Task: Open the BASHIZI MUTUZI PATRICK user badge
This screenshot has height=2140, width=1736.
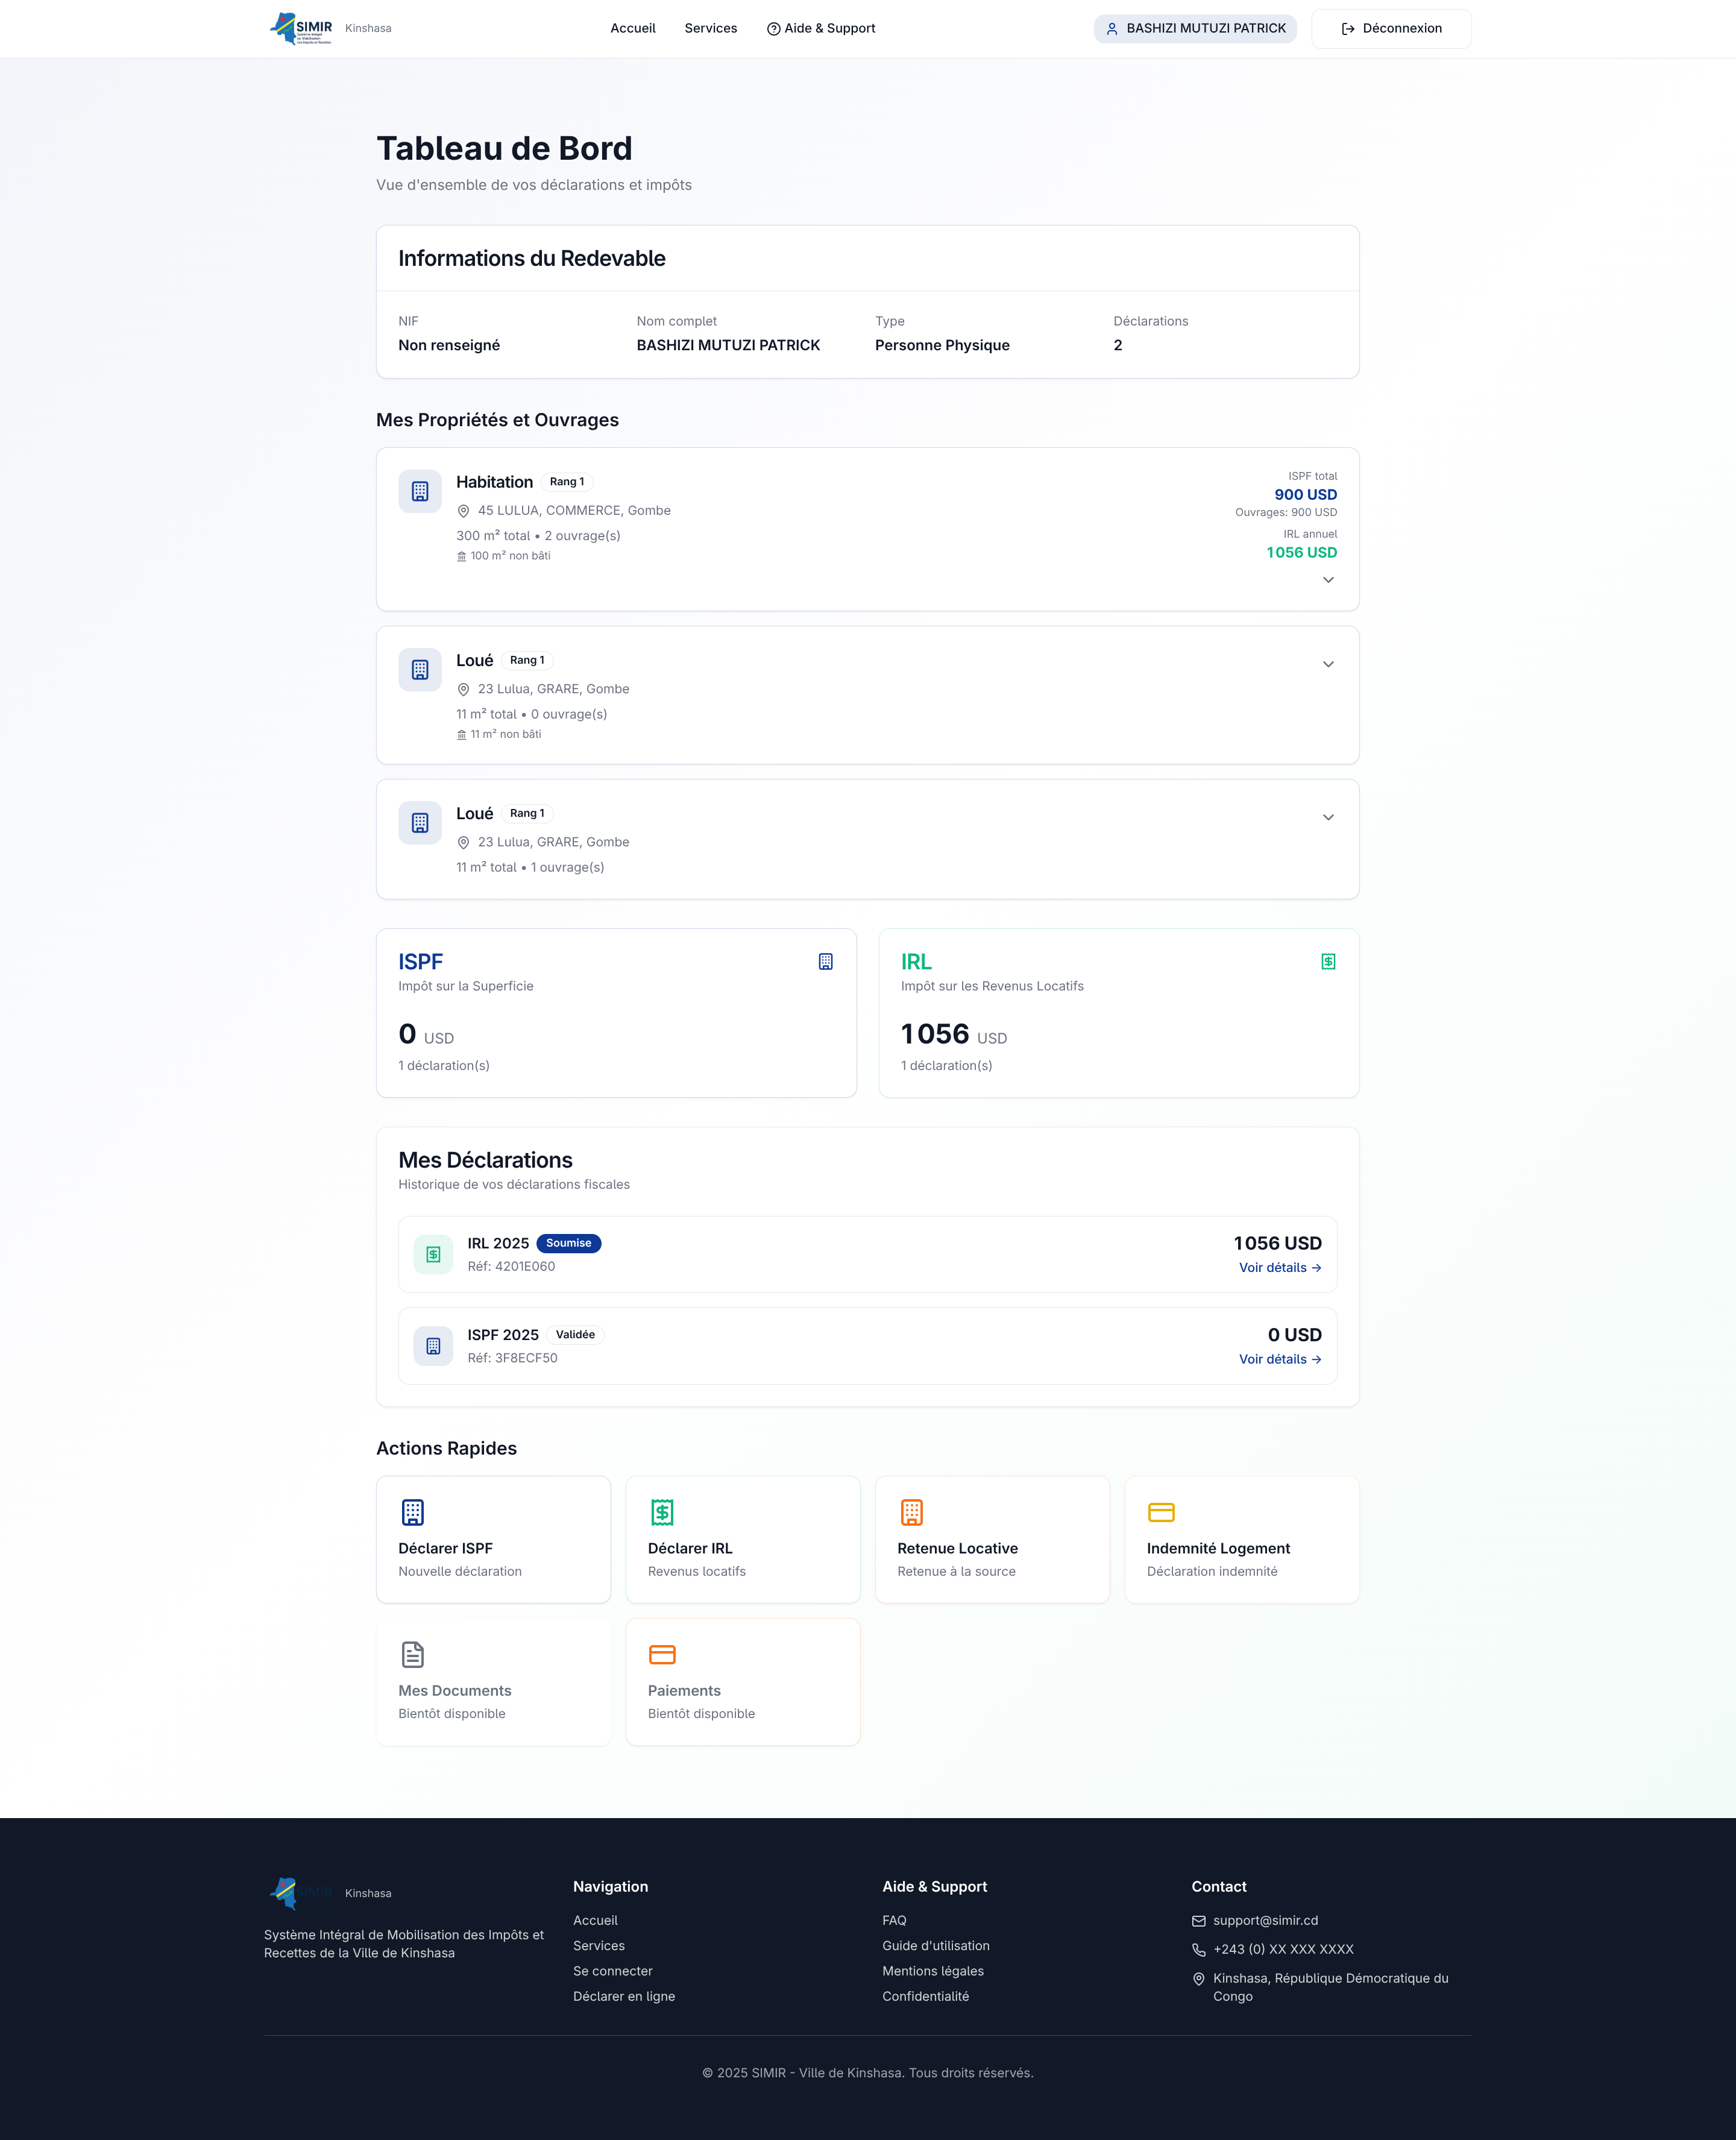Action: [1195, 28]
